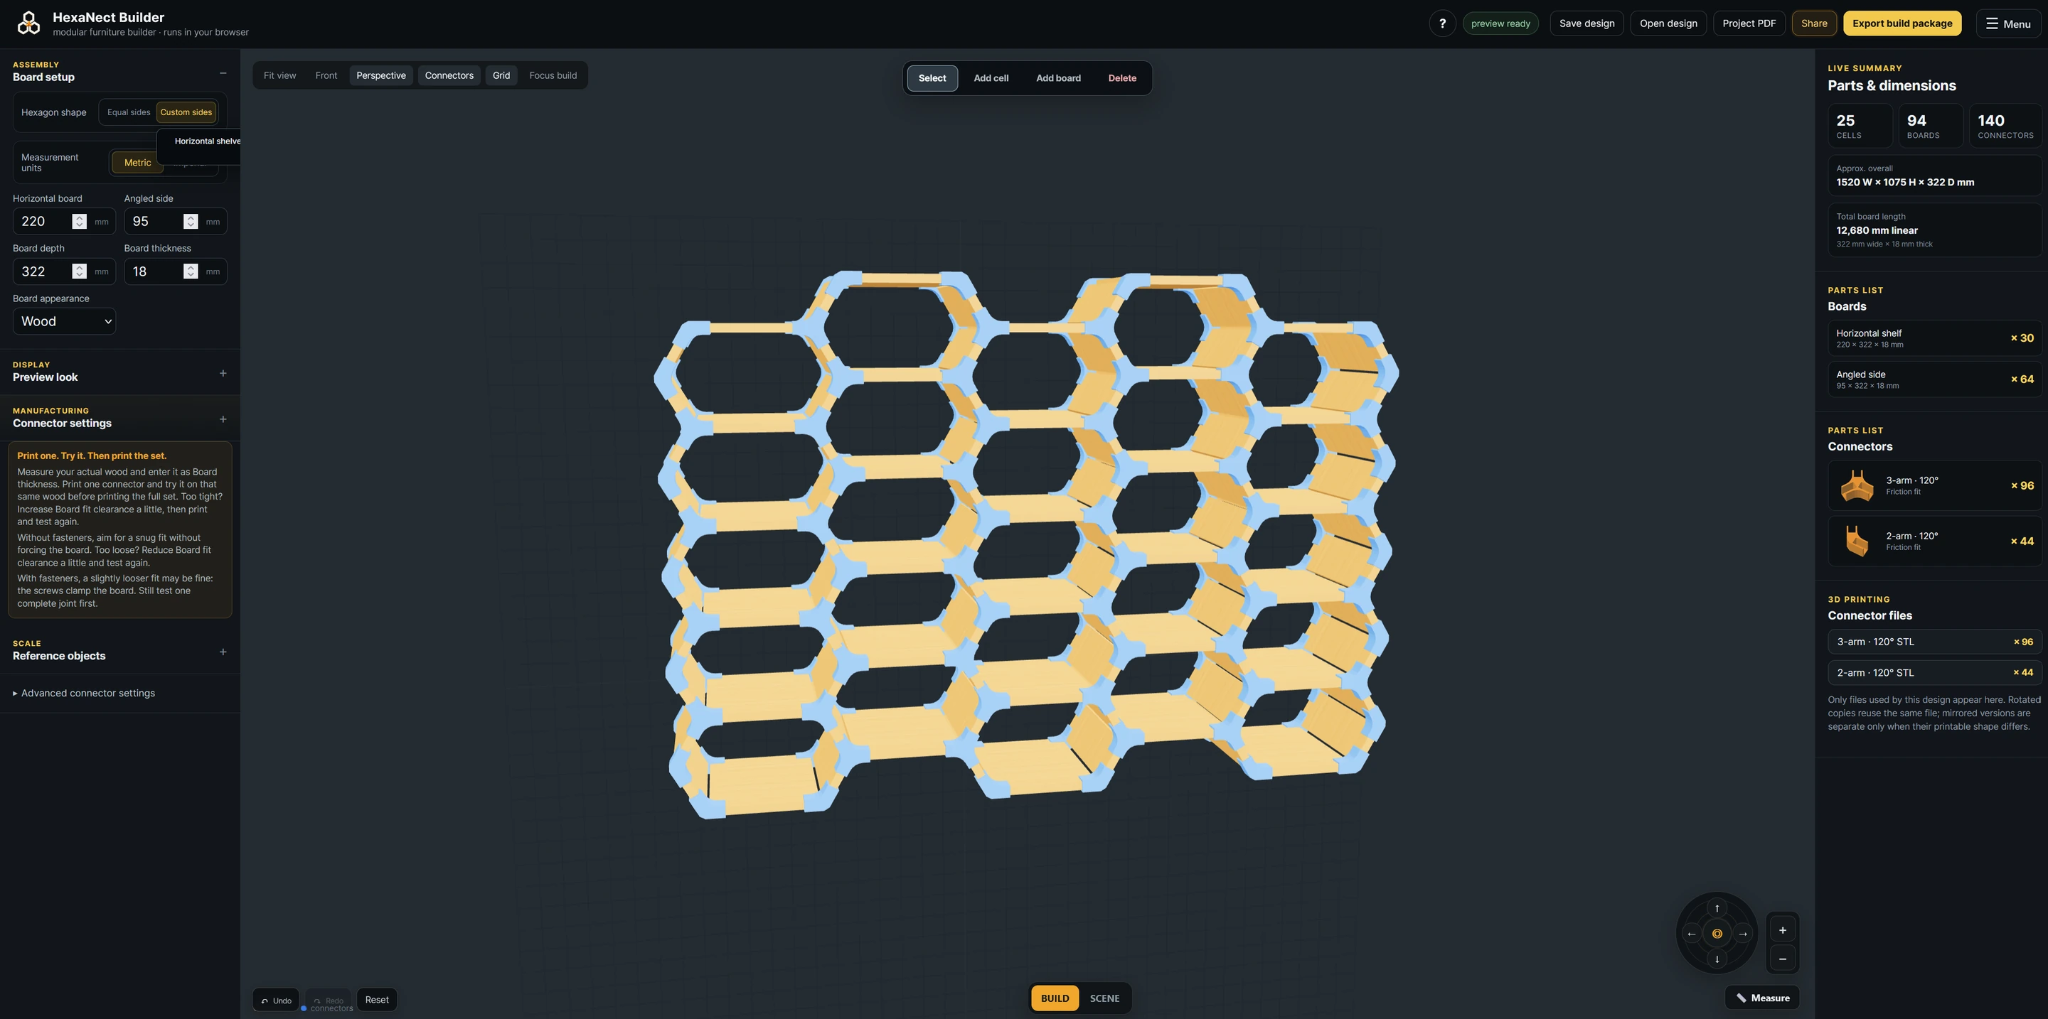Click the Angled side ×64 parts row

click(1934, 379)
